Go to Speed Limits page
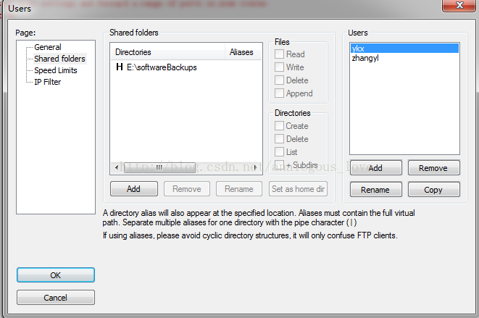Image resolution: width=479 pixels, height=318 pixels. coord(56,70)
